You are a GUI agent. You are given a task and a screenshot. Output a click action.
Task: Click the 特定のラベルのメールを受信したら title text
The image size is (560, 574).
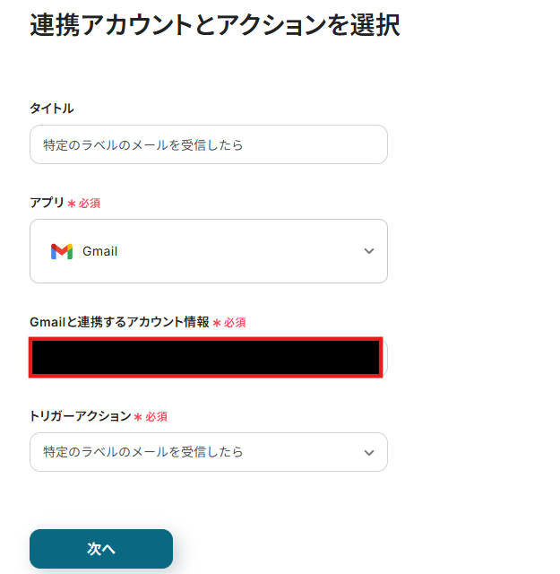click(143, 144)
